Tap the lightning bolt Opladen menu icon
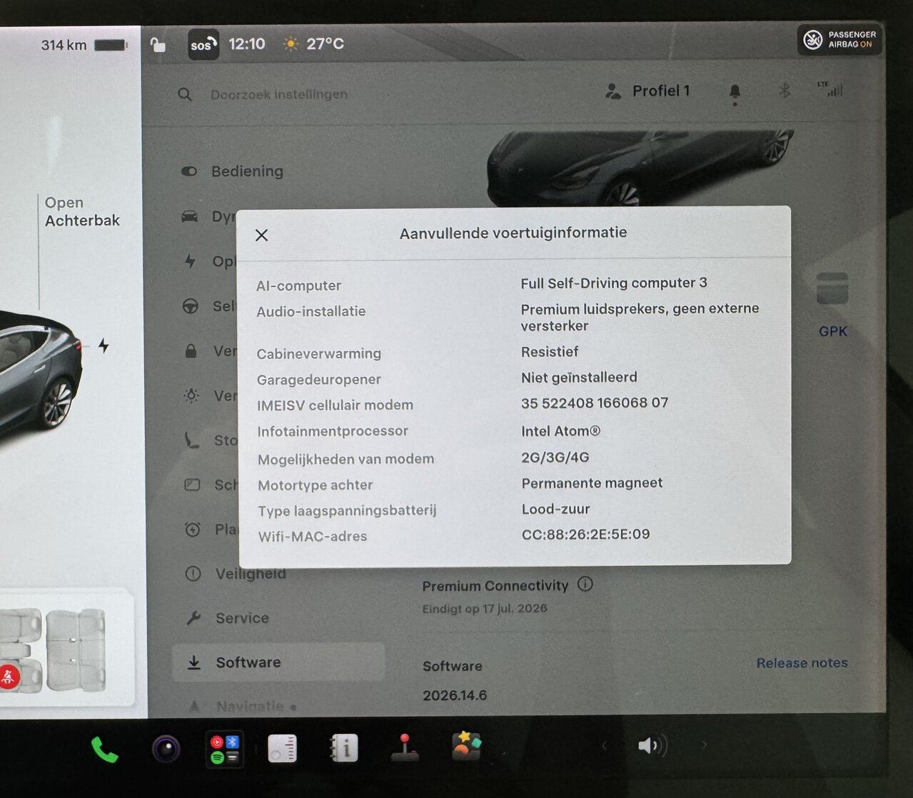 pyautogui.click(x=190, y=261)
